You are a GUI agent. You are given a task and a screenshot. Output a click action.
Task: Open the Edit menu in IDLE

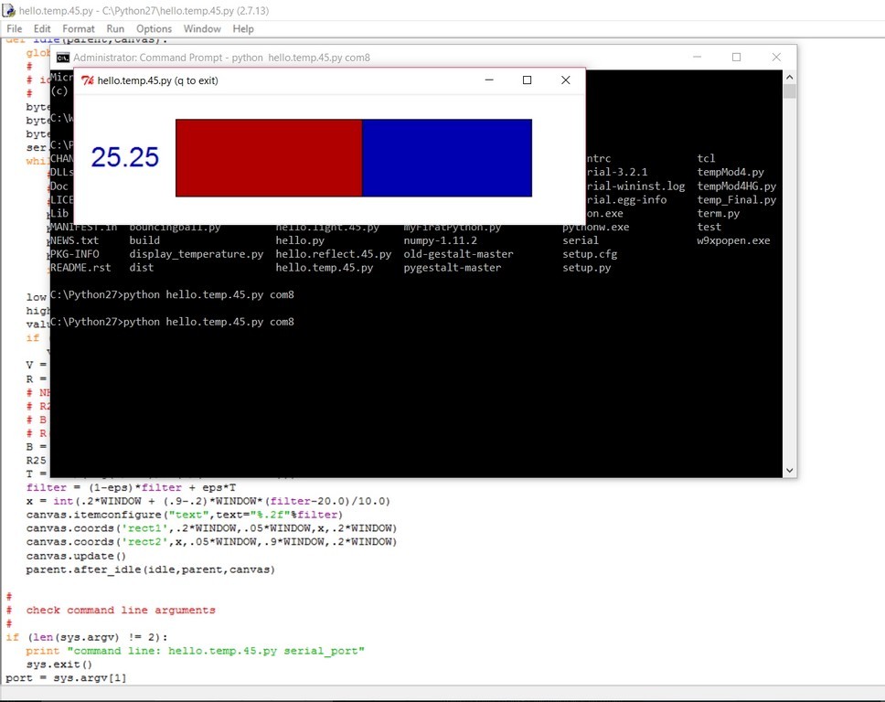(x=42, y=28)
